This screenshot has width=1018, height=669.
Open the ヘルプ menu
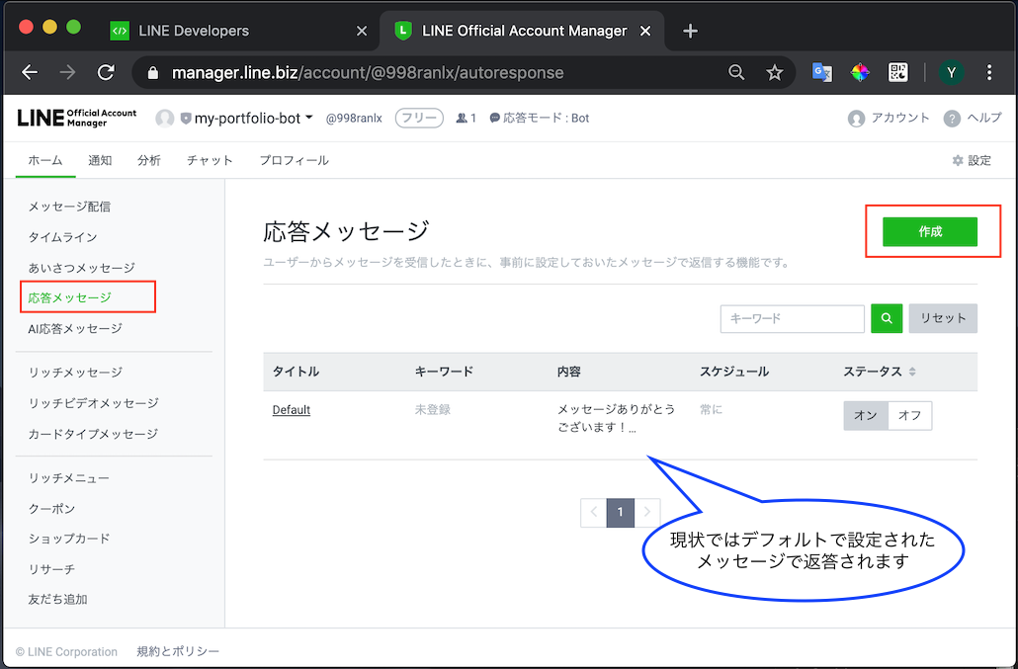[973, 119]
